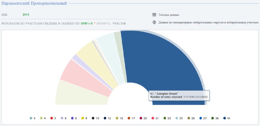Click the map pin districts icon

click(154, 22)
